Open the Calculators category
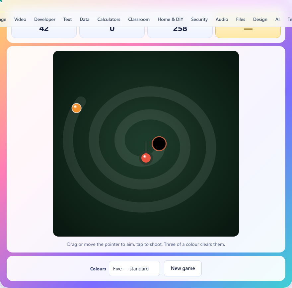 [x=109, y=19]
